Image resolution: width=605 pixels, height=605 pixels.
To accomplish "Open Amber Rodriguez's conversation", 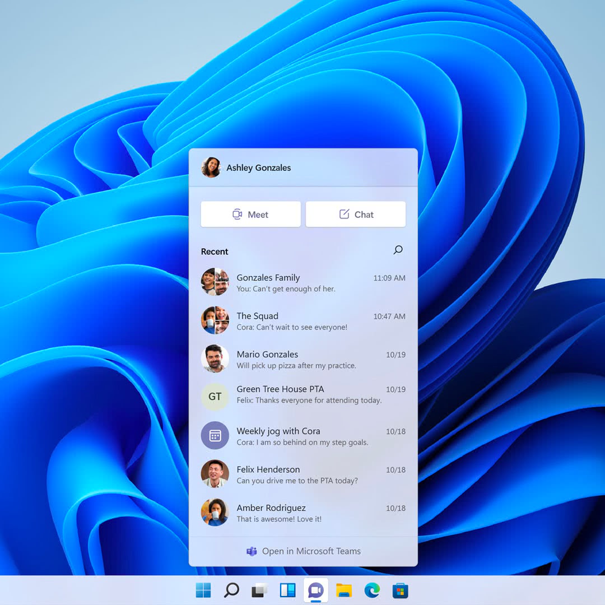I will click(x=302, y=513).
